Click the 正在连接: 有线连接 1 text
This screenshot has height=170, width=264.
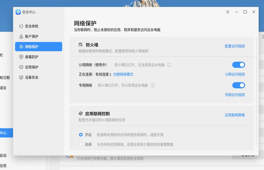95,74
